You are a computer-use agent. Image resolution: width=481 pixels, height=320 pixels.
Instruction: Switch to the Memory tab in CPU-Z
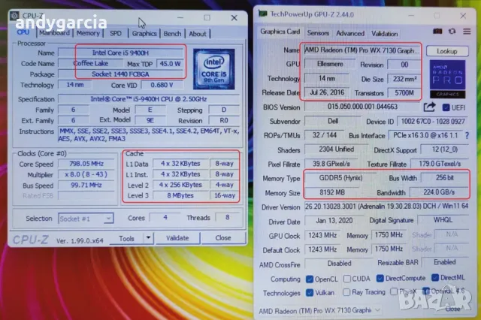coord(88,33)
